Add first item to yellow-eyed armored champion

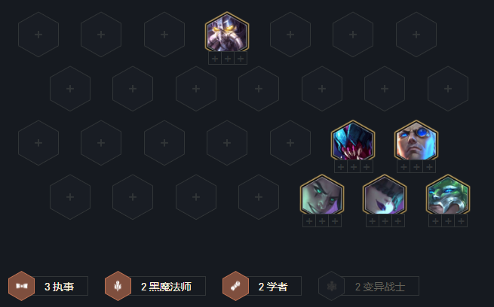click(x=215, y=59)
